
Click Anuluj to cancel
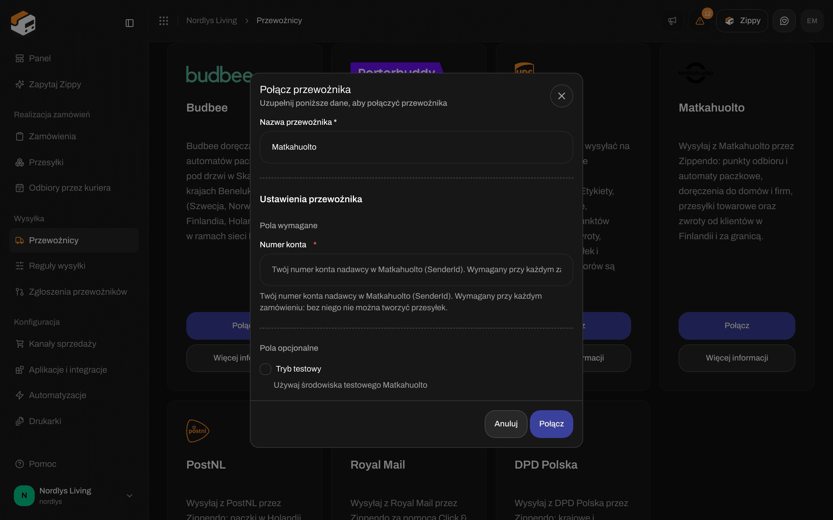pyautogui.click(x=506, y=424)
